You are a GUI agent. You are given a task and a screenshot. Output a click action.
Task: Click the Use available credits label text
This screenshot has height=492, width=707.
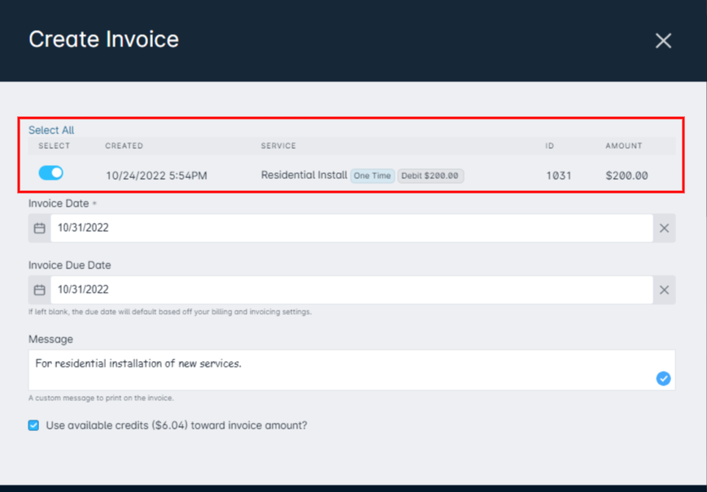[x=177, y=425]
